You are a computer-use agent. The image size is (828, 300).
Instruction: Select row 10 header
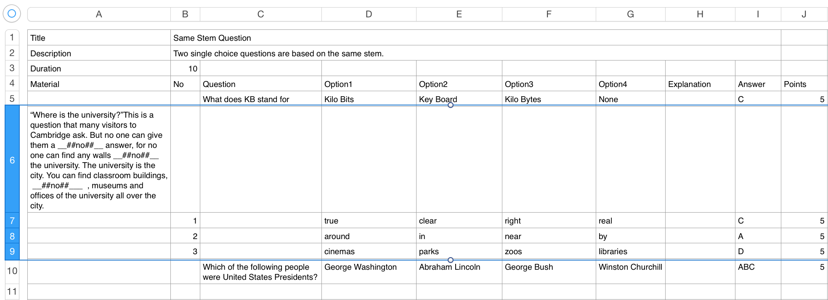click(x=12, y=271)
